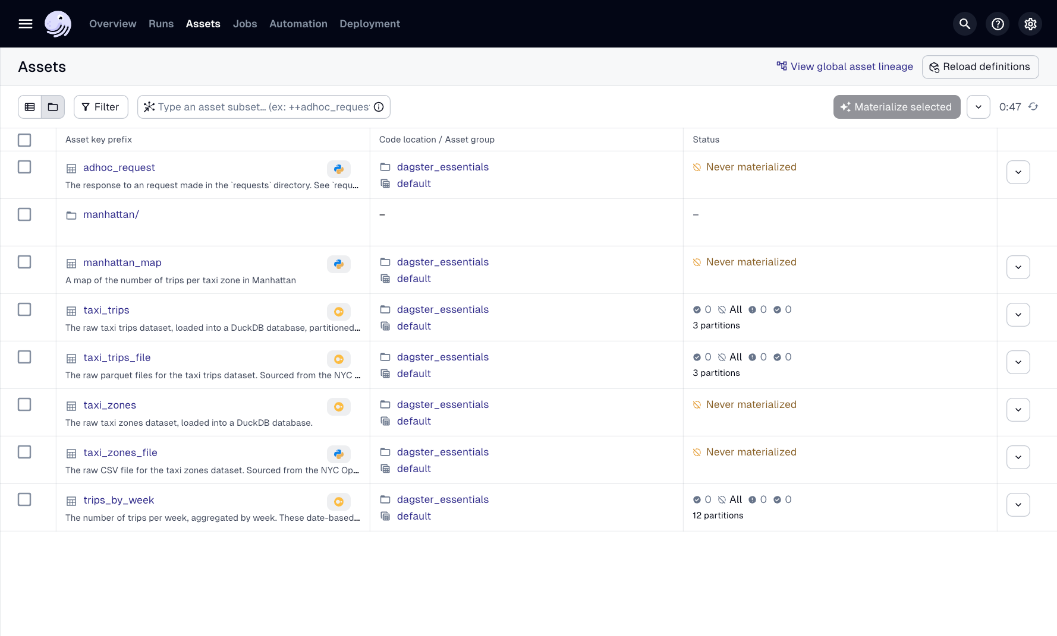The height and width of the screenshot is (636, 1057).
Task: Open the search magnifier icon
Action: (x=964, y=24)
